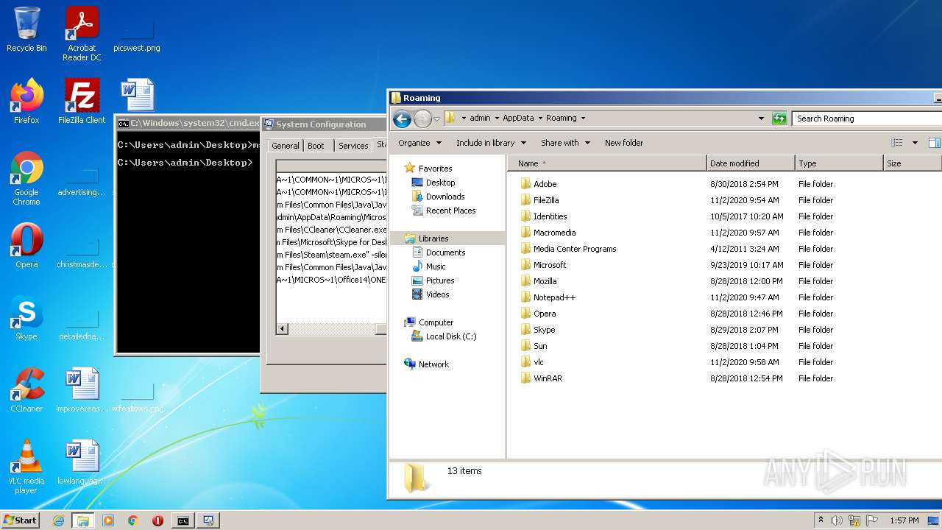942x530 pixels.
Task: Click the Explorer Back navigation button
Action: [402, 119]
